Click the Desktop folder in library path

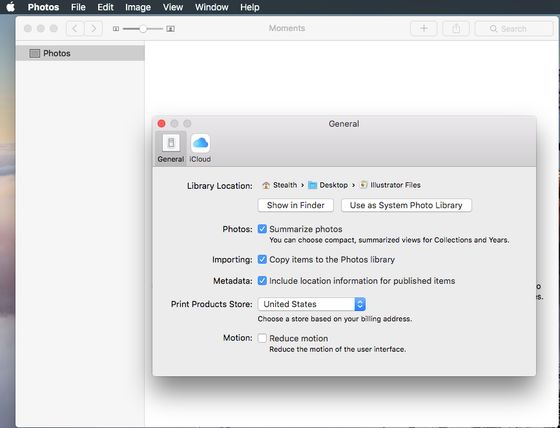[x=328, y=185]
